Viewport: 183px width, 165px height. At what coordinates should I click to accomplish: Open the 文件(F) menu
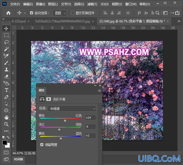click(x=15, y=4)
